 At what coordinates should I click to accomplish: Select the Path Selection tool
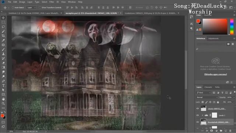(3, 90)
